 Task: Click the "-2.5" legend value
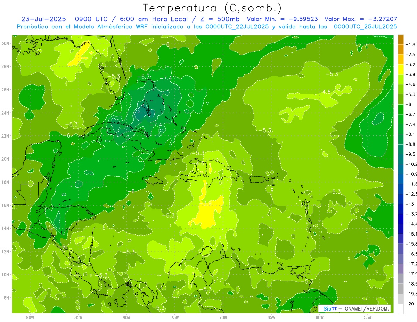(410, 55)
